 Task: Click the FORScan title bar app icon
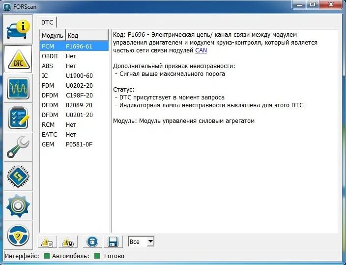coord(7,6)
